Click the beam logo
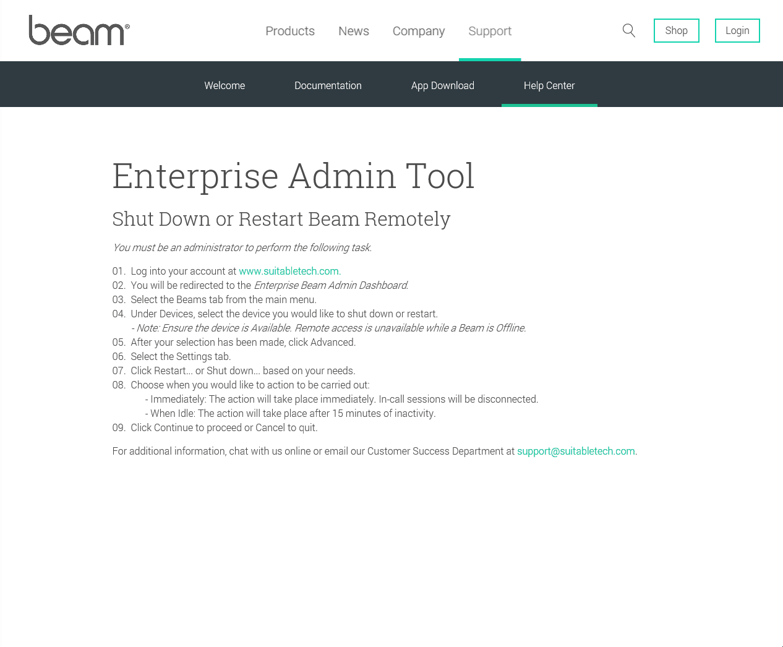Image resolution: width=783 pixels, height=647 pixels. (x=79, y=30)
